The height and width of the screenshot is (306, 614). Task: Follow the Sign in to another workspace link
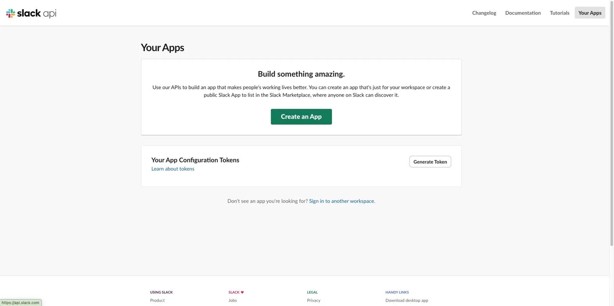341,201
